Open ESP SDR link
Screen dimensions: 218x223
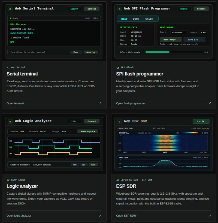point(126,216)
